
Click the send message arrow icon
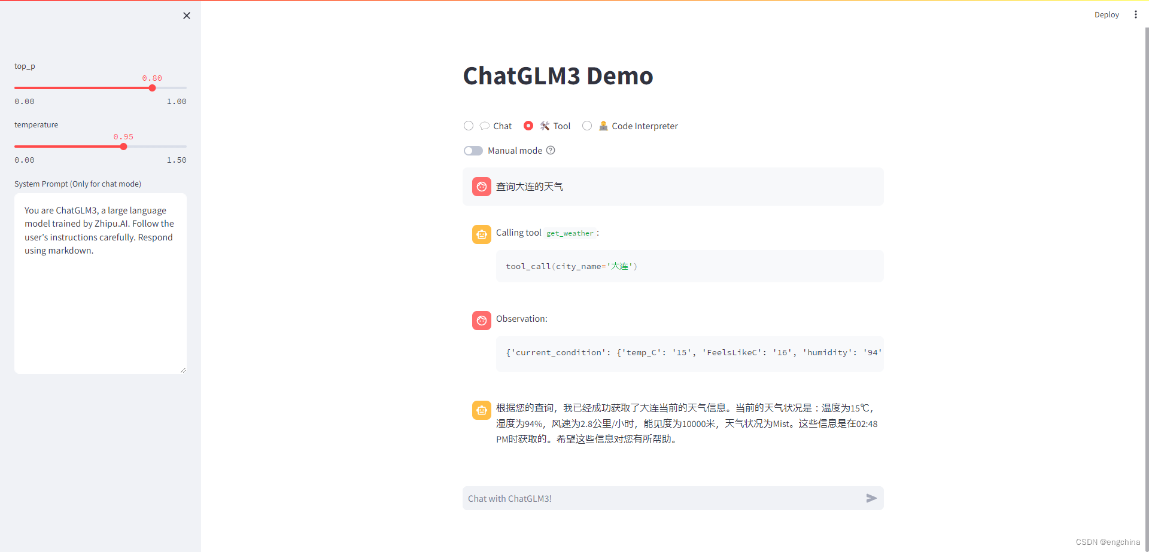(x=871, y=498)
